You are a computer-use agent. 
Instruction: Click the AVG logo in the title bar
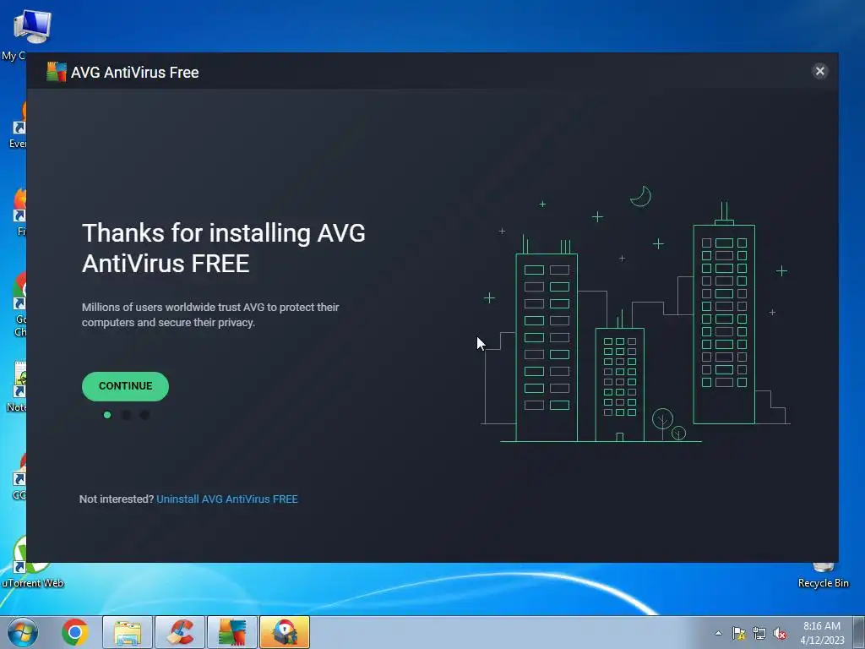pyautogui.click(x=57, y=72)
